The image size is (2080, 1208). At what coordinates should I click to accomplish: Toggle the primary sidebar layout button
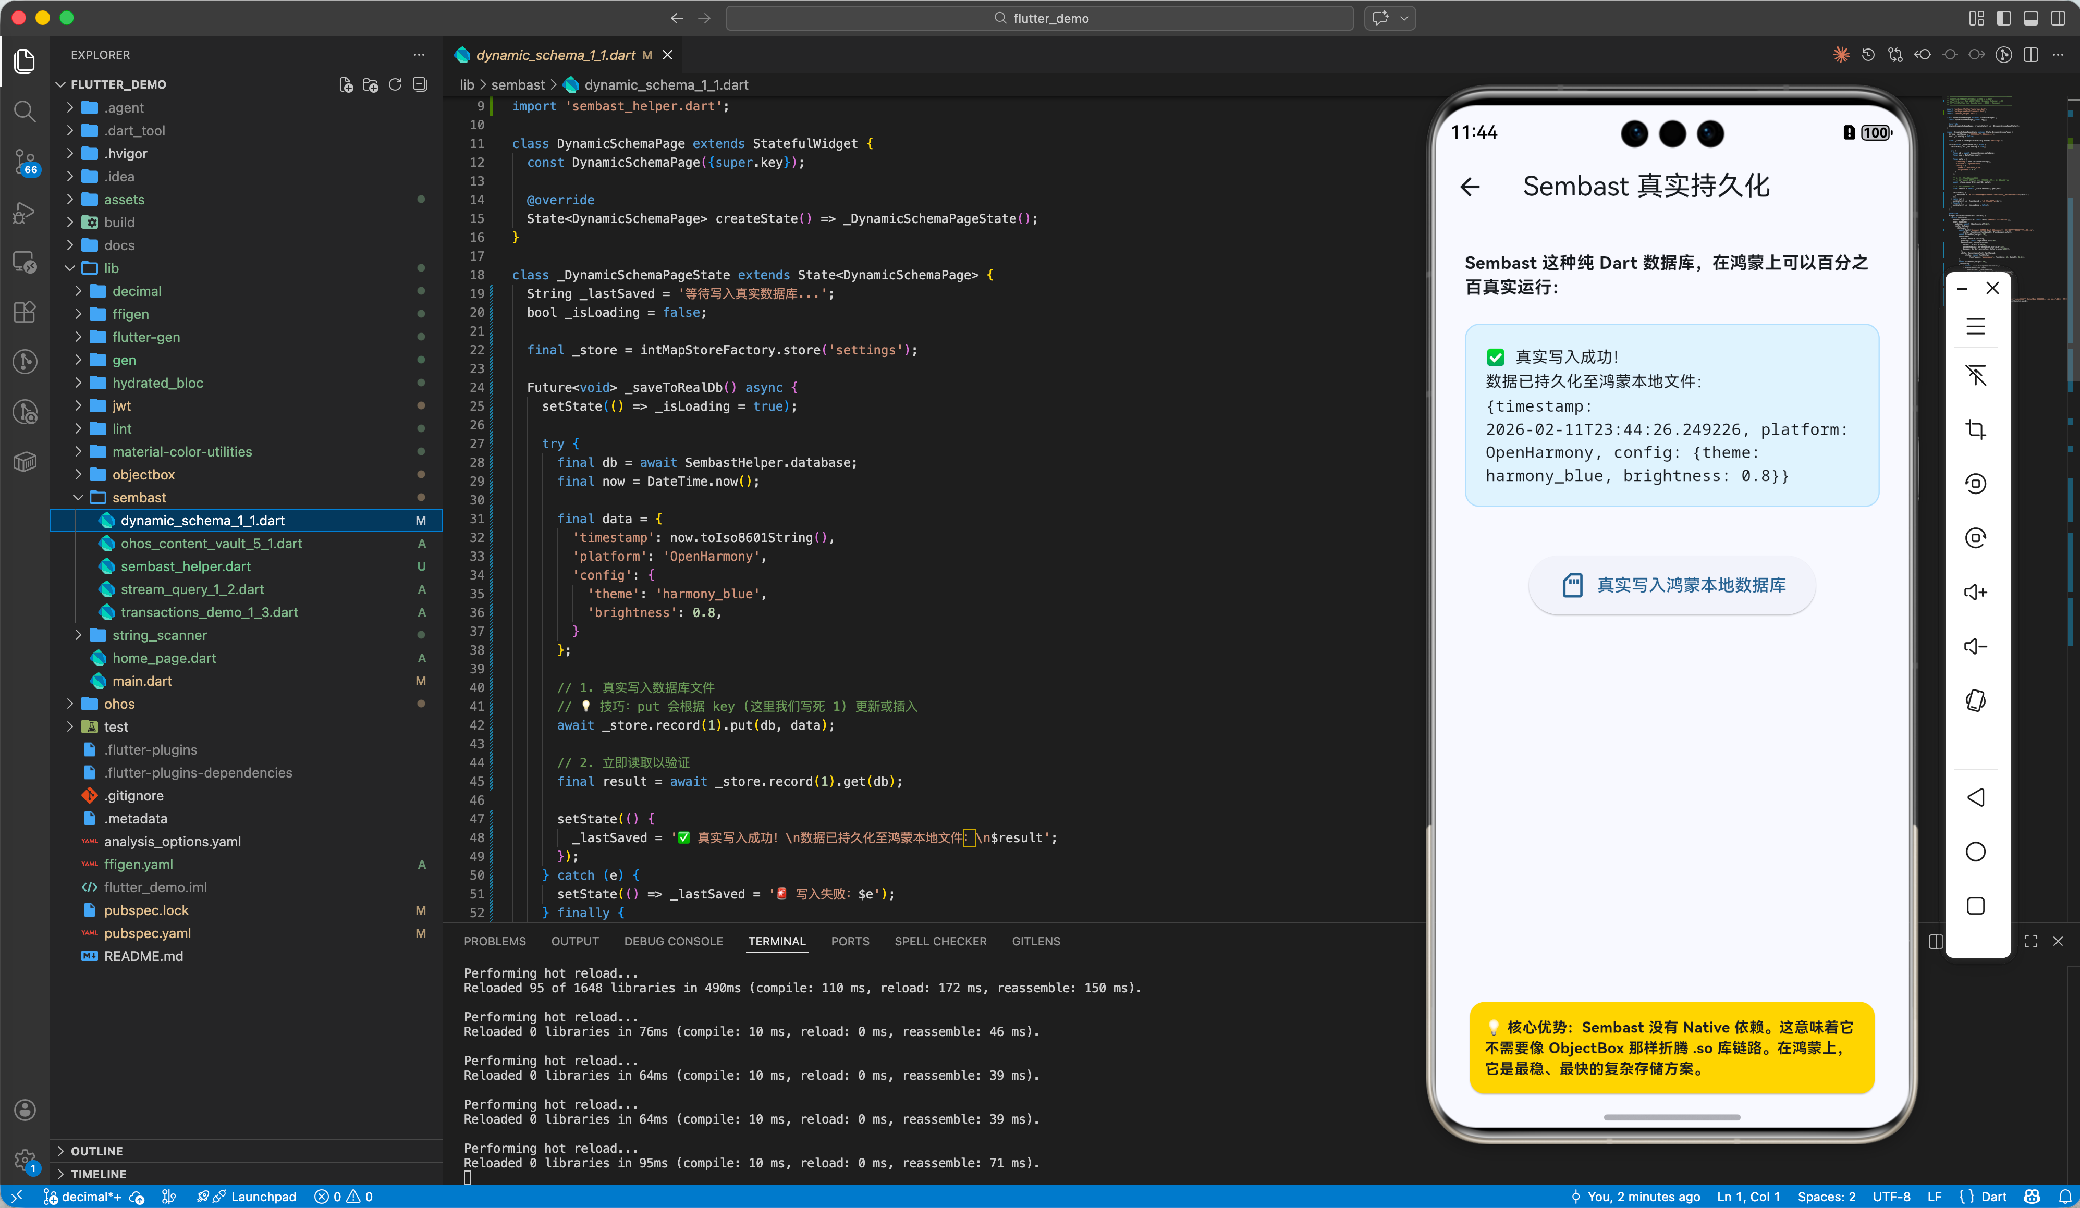(2003, 18)
